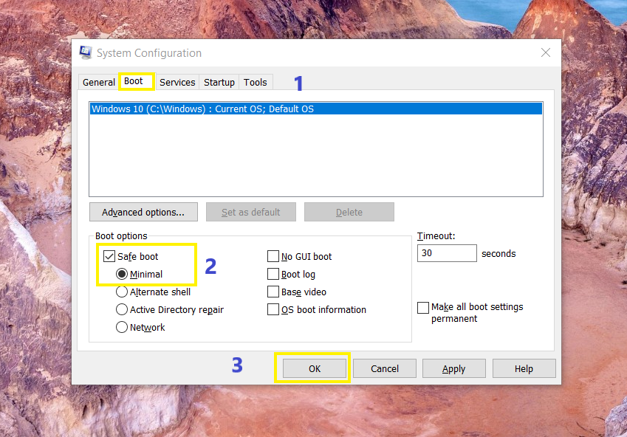Uncheck the Safe boot checkbox
627x437 pixels.
pyautogui.click(x=109, y=256)
